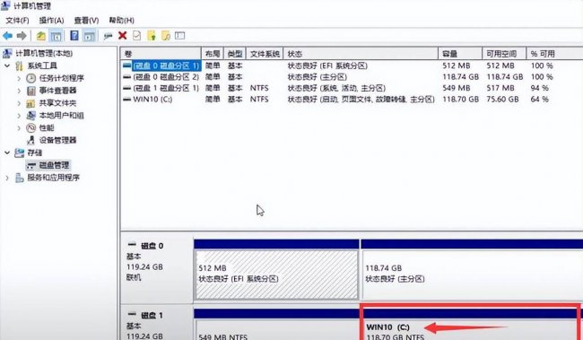The image size is (583, 340).
Task: Click the 系统工具 tools icon
Action: [20, 65]
